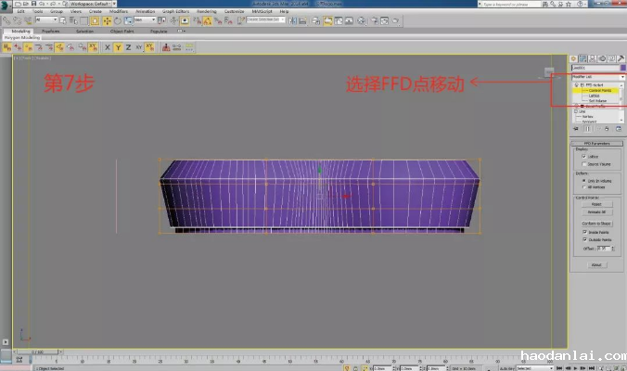Viewport: 627px width, 371px height.
Task: Select the Select Object arrow tool
Action: pos(63,20)
